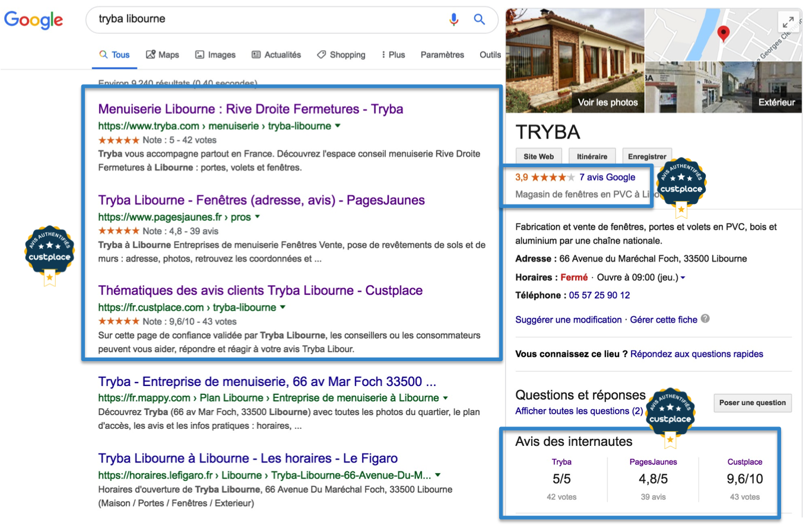Click Voir les photos thumbnail

tap(574, 60)
